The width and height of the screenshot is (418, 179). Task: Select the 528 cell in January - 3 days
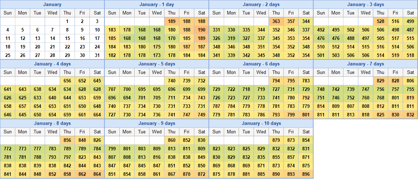[x=380, y=21]
